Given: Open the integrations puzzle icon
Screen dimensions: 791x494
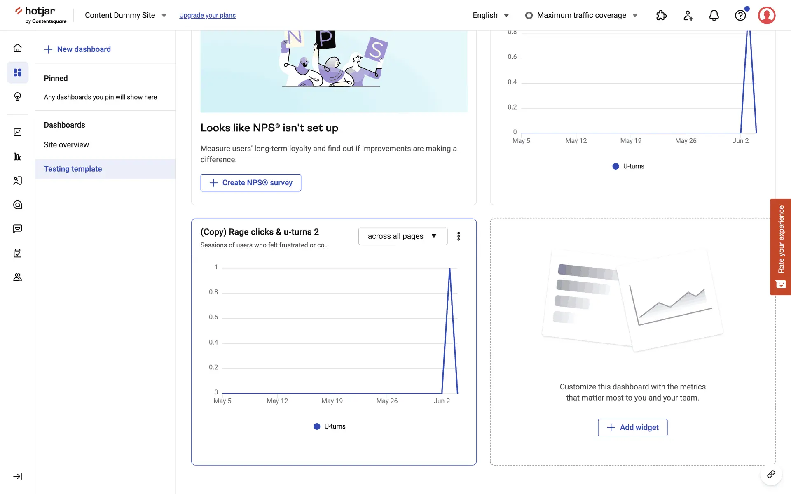Looking at the screenshot, I should 661,15.
